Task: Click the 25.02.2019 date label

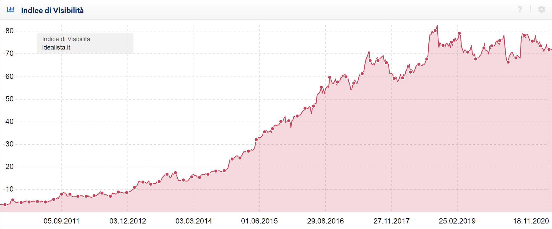Action: [x=457, y=221]
